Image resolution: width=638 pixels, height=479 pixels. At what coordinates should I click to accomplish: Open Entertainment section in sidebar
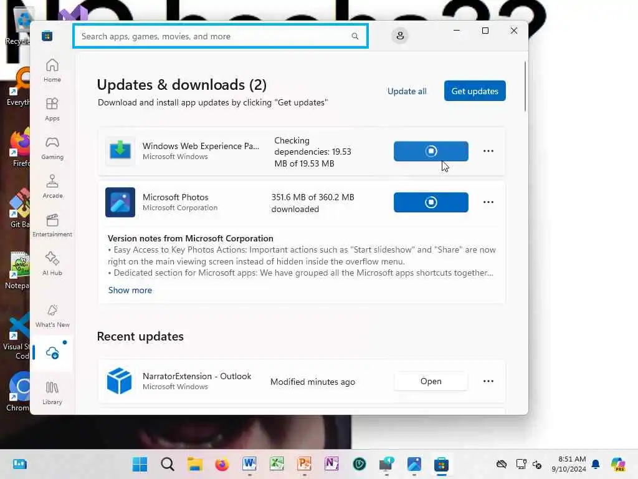[x=52, y=225]
